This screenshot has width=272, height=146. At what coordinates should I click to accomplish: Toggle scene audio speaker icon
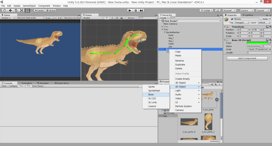coord(117,18)
